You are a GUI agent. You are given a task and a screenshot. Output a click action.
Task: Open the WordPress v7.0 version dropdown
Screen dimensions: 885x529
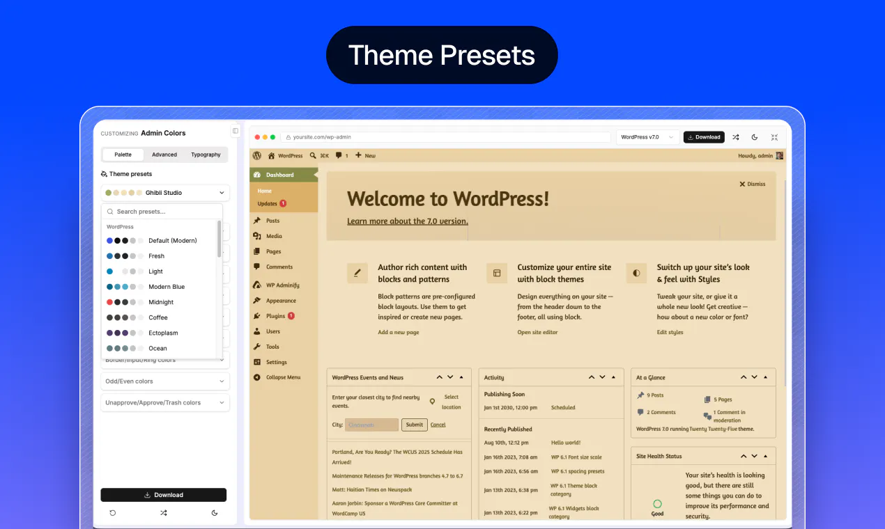[x=647, y=137]
